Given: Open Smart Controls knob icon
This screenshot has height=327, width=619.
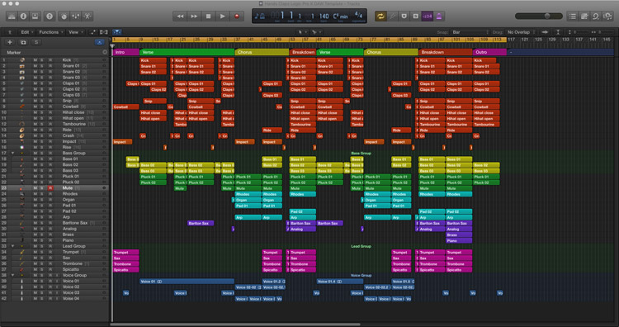Looking at the screenshot, I should 64,17.
